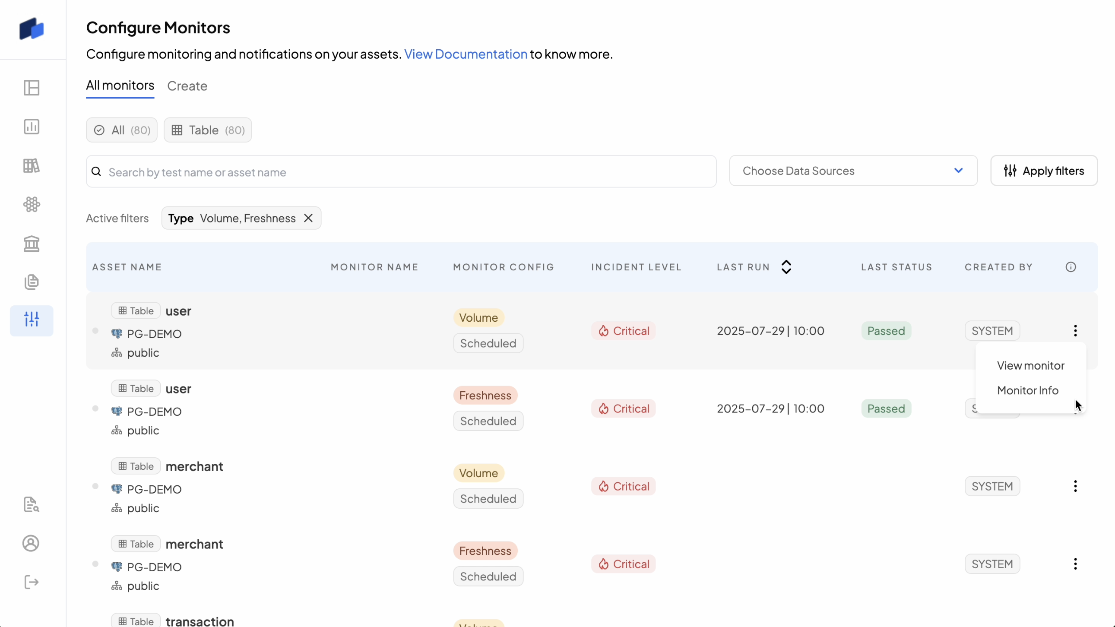Open the atom-shaped sidebar icon
The height and width of the screenshot is (627, 1115).
[x=31, y=204]
